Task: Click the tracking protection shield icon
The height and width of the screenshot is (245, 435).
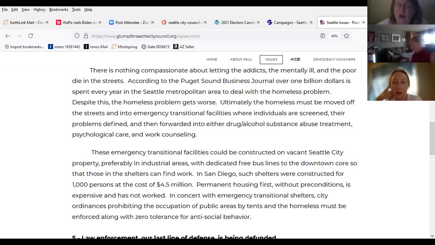Action: pyautogui.click(x=77, y=36)
